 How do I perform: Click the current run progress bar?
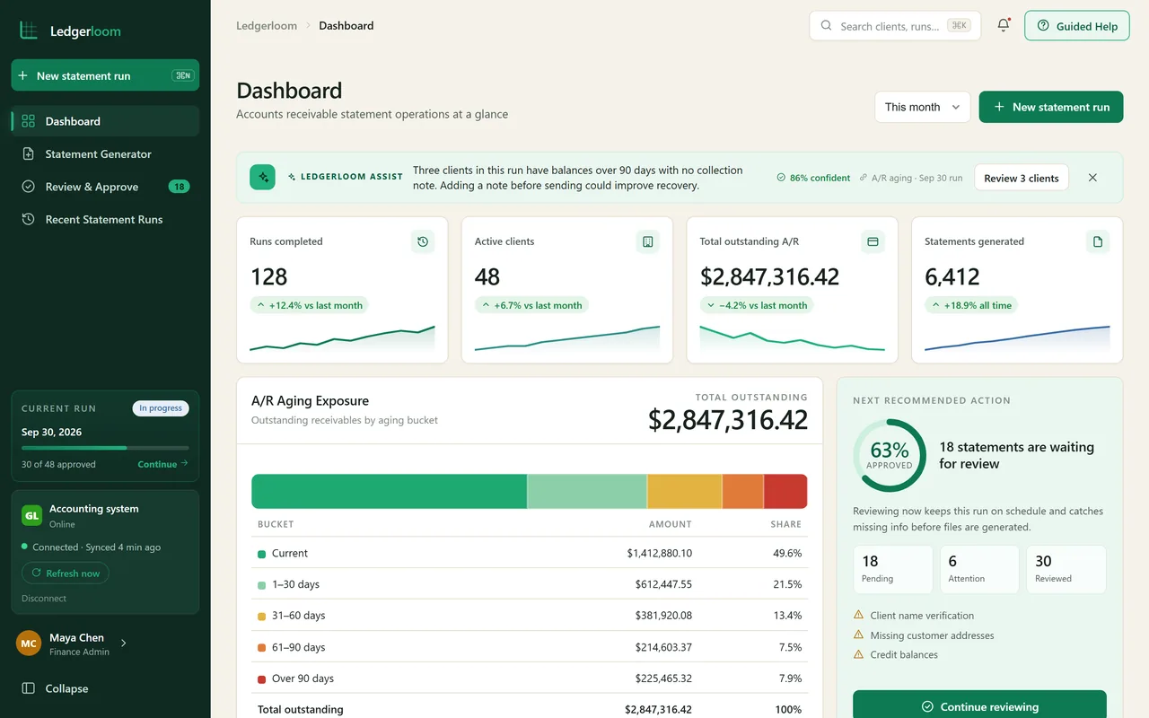click(105, 448)
